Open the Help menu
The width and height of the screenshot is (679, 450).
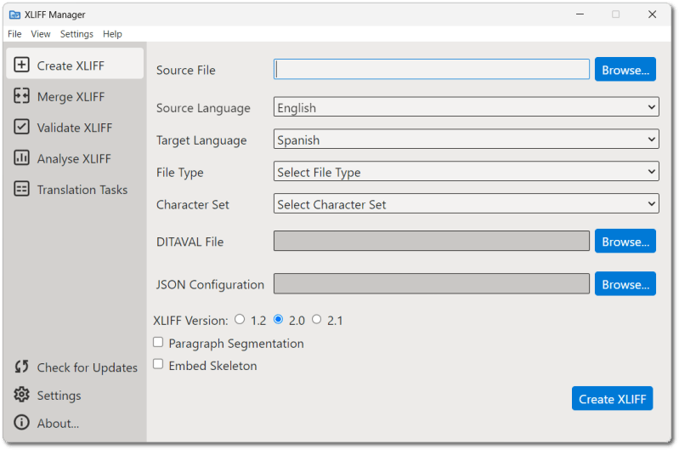tap(112, 34)
